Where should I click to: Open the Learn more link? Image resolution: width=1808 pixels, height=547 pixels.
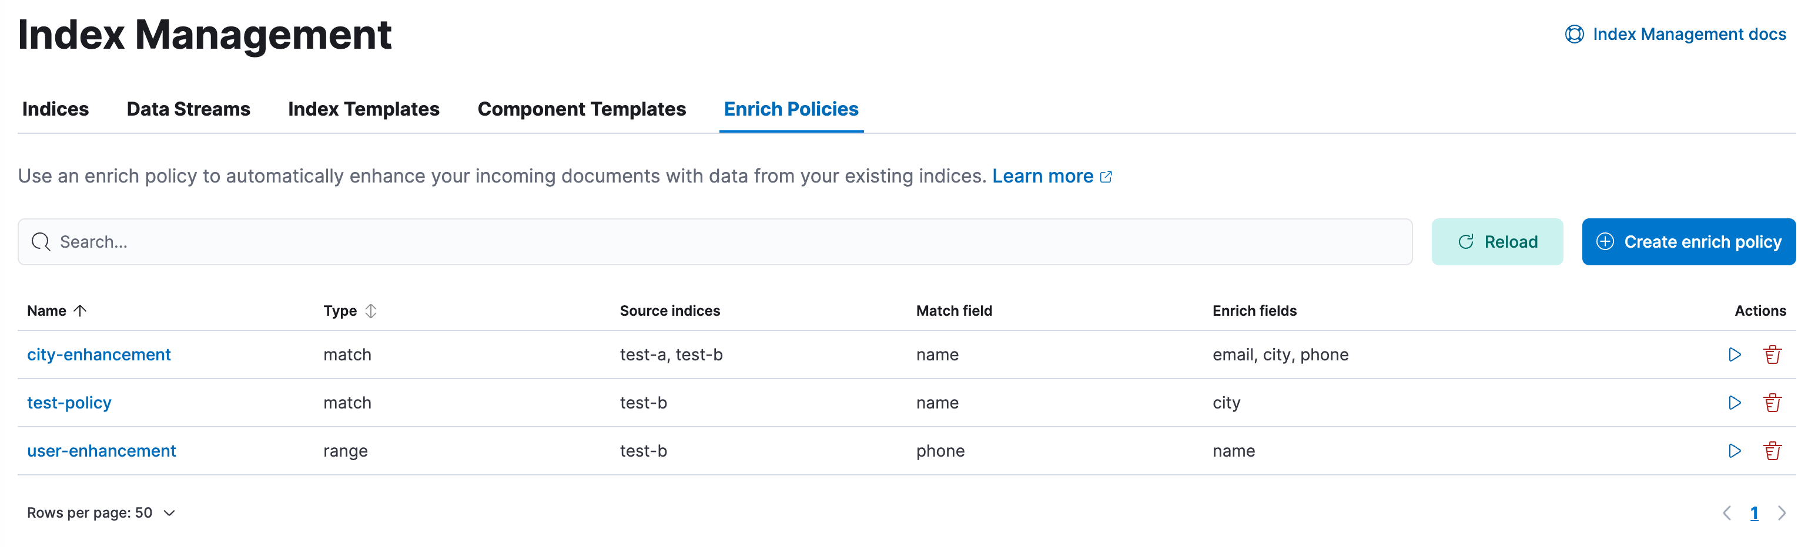pyautogui.click(x=1043, y=177)
